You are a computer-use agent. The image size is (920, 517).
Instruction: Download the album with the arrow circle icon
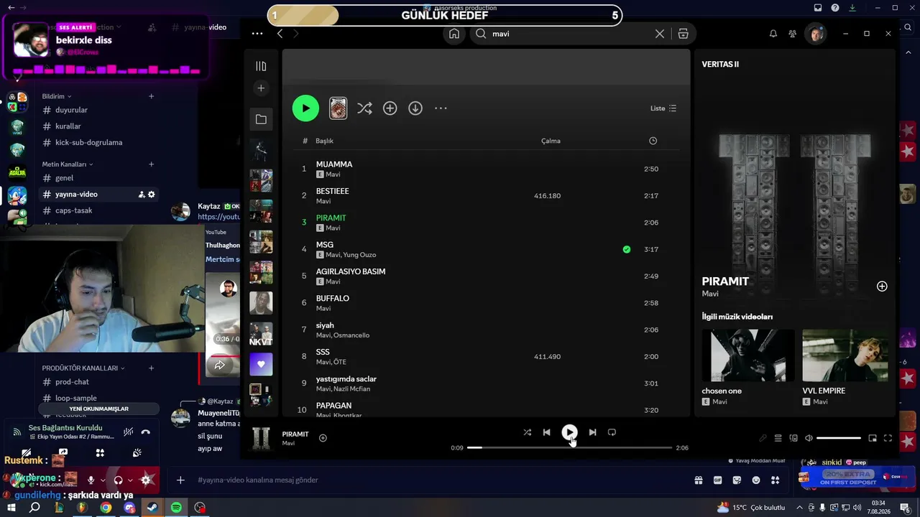click(x=415, y=108)
